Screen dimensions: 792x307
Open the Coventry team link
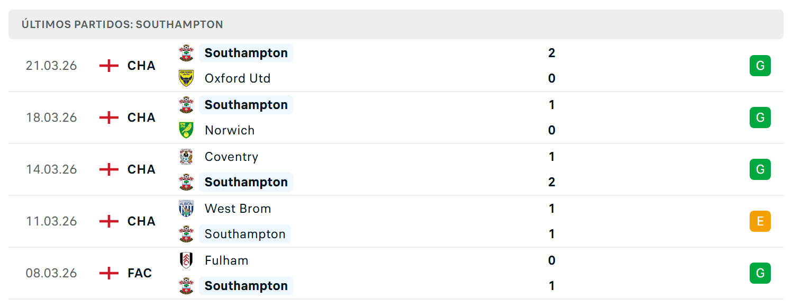pos(231,157)
